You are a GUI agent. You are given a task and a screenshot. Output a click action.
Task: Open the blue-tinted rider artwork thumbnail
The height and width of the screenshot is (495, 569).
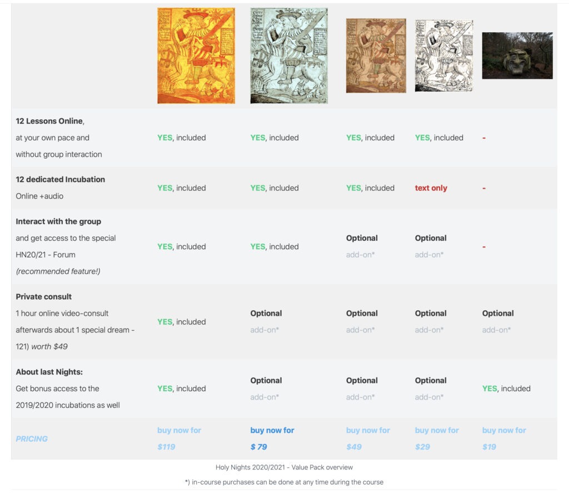(289, 56)
